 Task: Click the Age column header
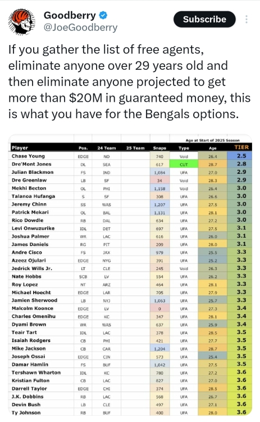pyautogui.click(x=212, y=148)
